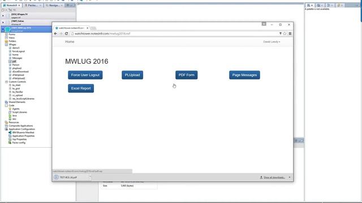The height and width of the screenshot is (203, 362).
Task: Close the browser downloads bar
Action: click(290, 177)
